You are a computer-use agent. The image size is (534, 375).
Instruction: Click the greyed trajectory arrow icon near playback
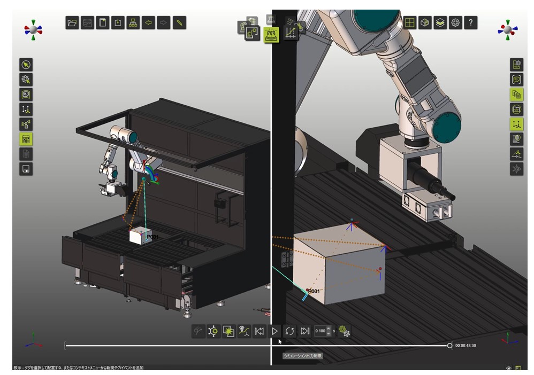point(198,331)
